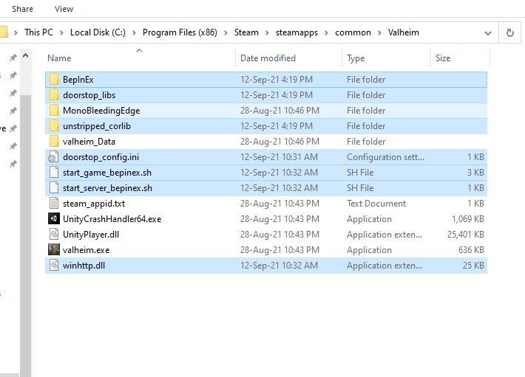Click the BepInEx folder icon
Image resolution: width=525 pixels, height=377 pixels.
(x=54, y=80)
